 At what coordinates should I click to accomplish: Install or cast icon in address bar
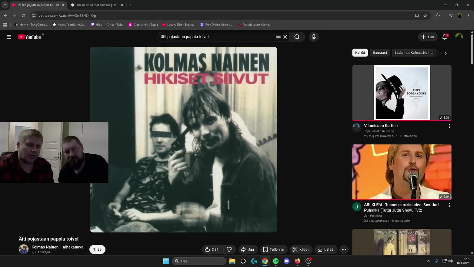[417, 16]
